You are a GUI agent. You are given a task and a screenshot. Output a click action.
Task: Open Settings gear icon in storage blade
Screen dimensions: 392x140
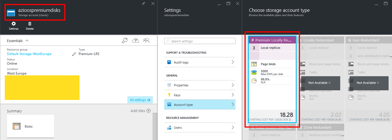14,24
